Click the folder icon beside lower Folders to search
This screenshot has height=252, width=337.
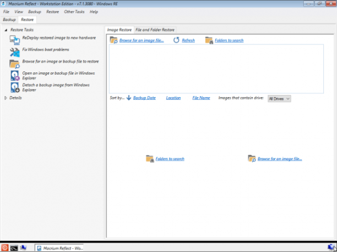[x=150, y=159]
